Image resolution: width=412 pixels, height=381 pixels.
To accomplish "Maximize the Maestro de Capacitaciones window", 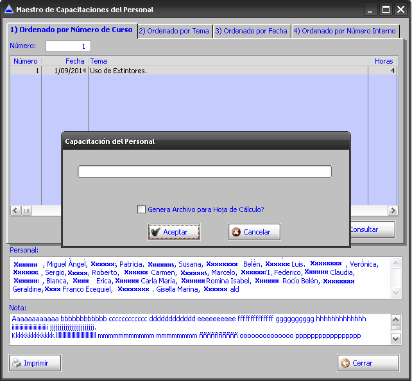I will coord(386,10).
